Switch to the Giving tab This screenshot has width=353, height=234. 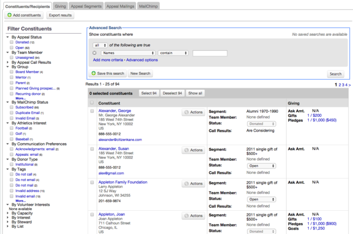(x=60, y=6)
